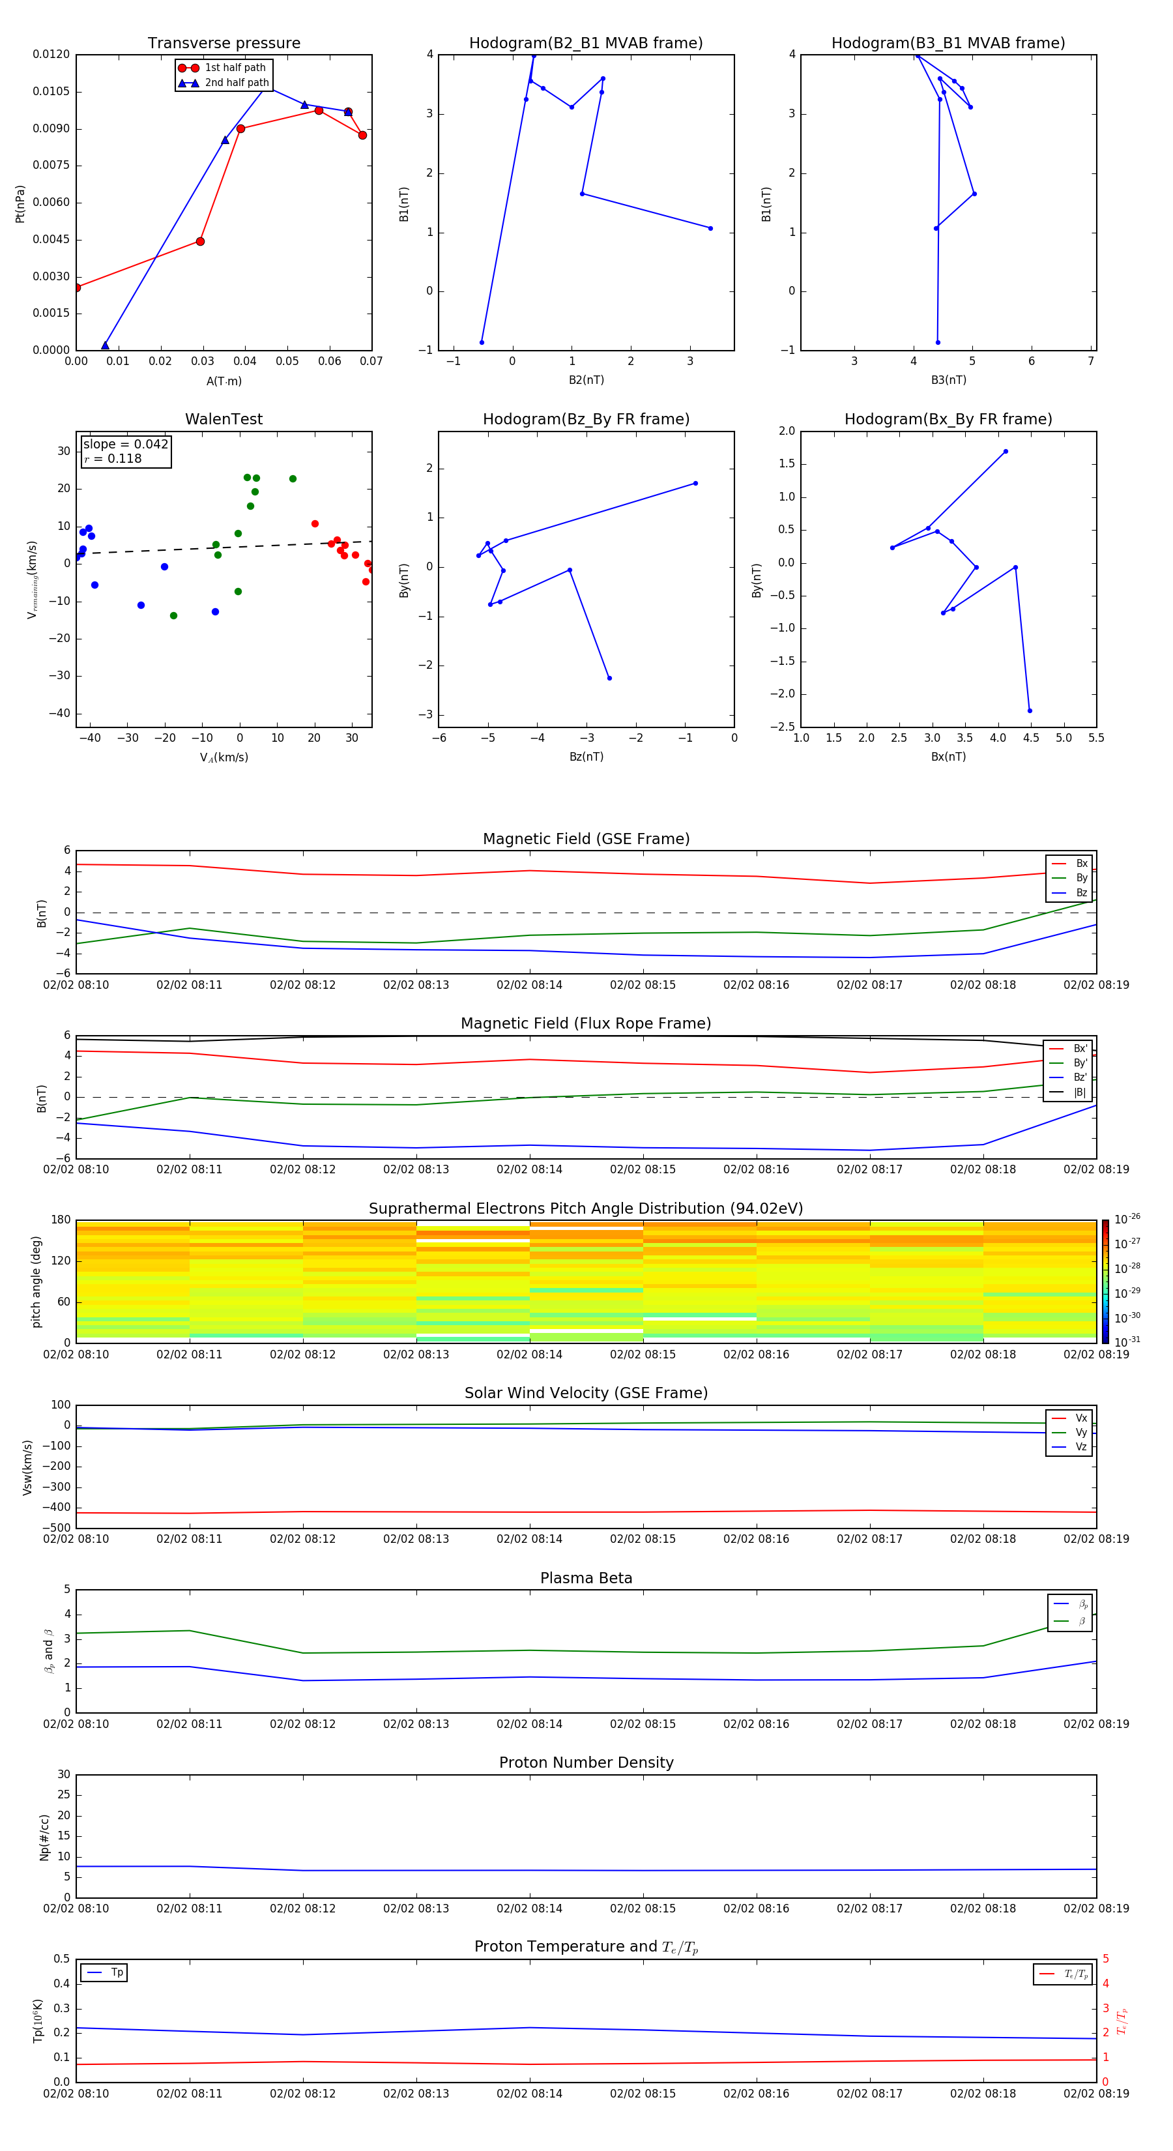
Task: Click the 'Solar Wind Velocity (GSE Frame)' title
Action: tap(586, 1394)
